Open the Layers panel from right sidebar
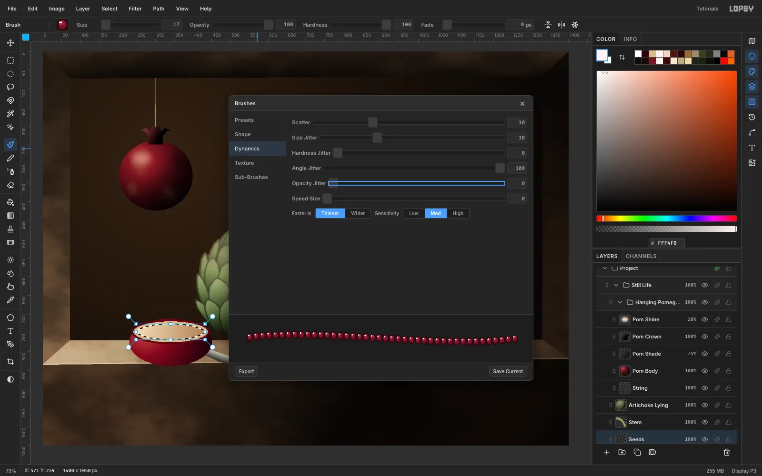762x476 pixels. coord(752,87)
